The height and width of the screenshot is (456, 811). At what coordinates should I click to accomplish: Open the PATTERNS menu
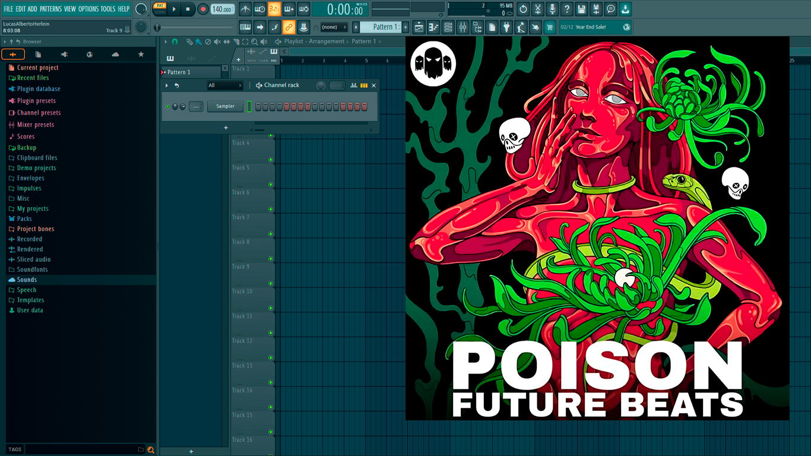tap(50, 9)
